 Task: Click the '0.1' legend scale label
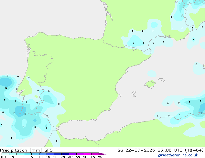coord(4,157)
